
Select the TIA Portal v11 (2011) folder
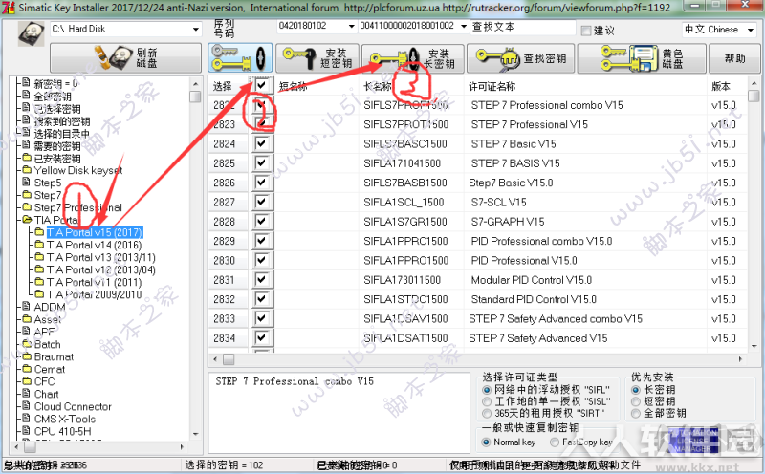pos(94,282)
